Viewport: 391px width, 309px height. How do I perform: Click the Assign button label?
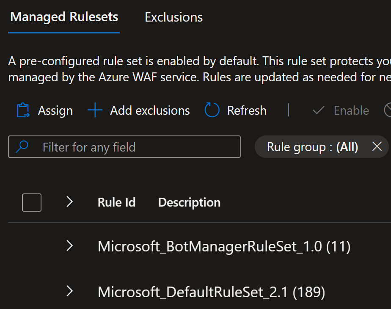tap(55, 110)
